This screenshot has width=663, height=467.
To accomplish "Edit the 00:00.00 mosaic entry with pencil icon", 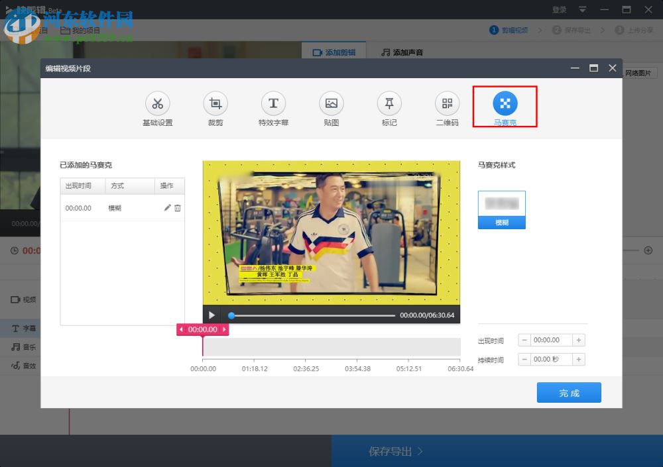I will 168,207.
